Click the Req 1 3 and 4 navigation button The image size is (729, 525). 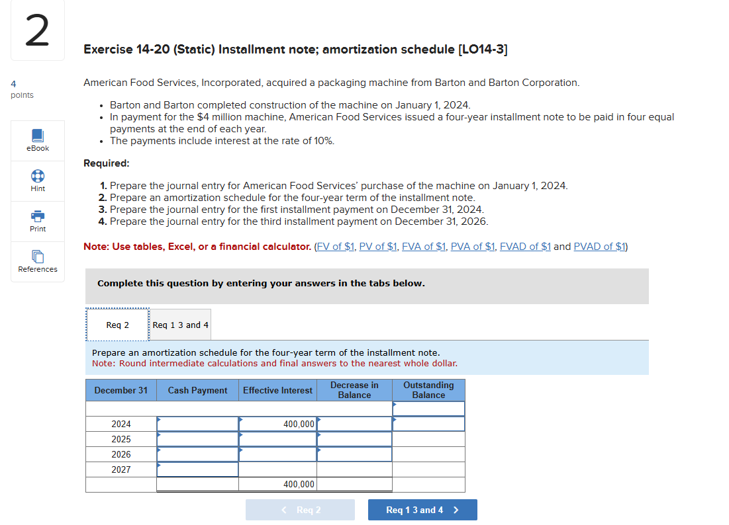click(x=422, y=510)
